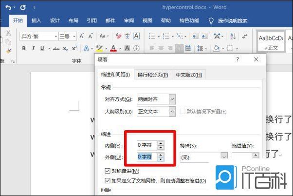The height and width of the screenshot is (196, 293).
Task: Open the shading paint bucket
Action: point(217,48)
